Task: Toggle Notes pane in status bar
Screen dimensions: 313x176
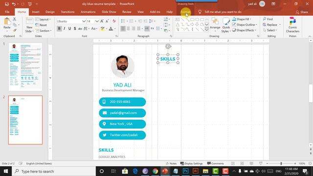Action: point(172,163)
